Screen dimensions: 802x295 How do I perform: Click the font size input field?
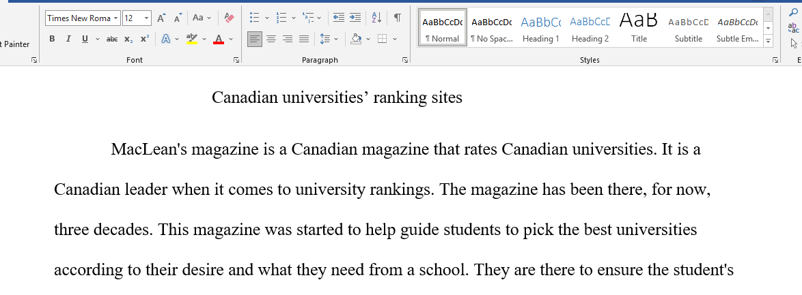(x=133, y=18)
